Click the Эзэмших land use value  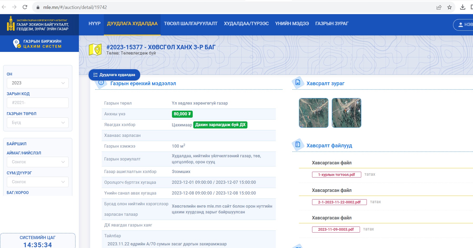[x=181, y=172]
